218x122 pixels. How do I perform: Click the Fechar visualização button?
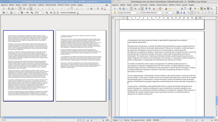click(68, 12)
